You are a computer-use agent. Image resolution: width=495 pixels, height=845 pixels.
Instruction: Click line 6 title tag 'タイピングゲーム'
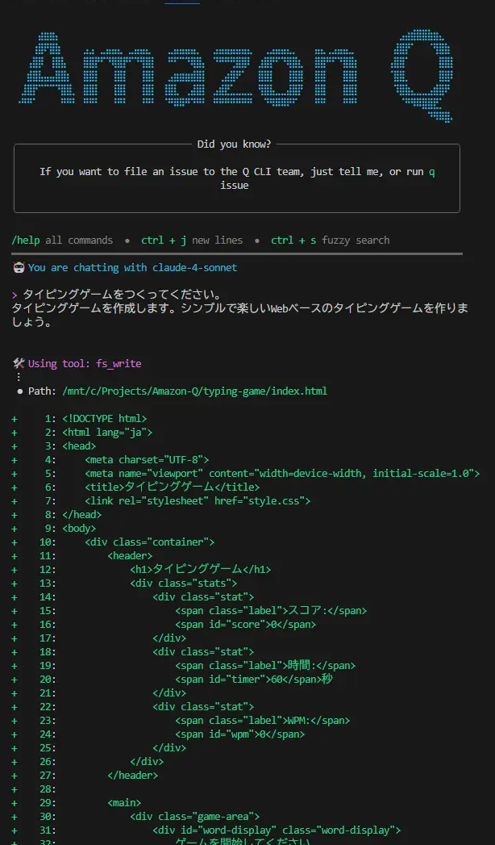click(173, 487)
